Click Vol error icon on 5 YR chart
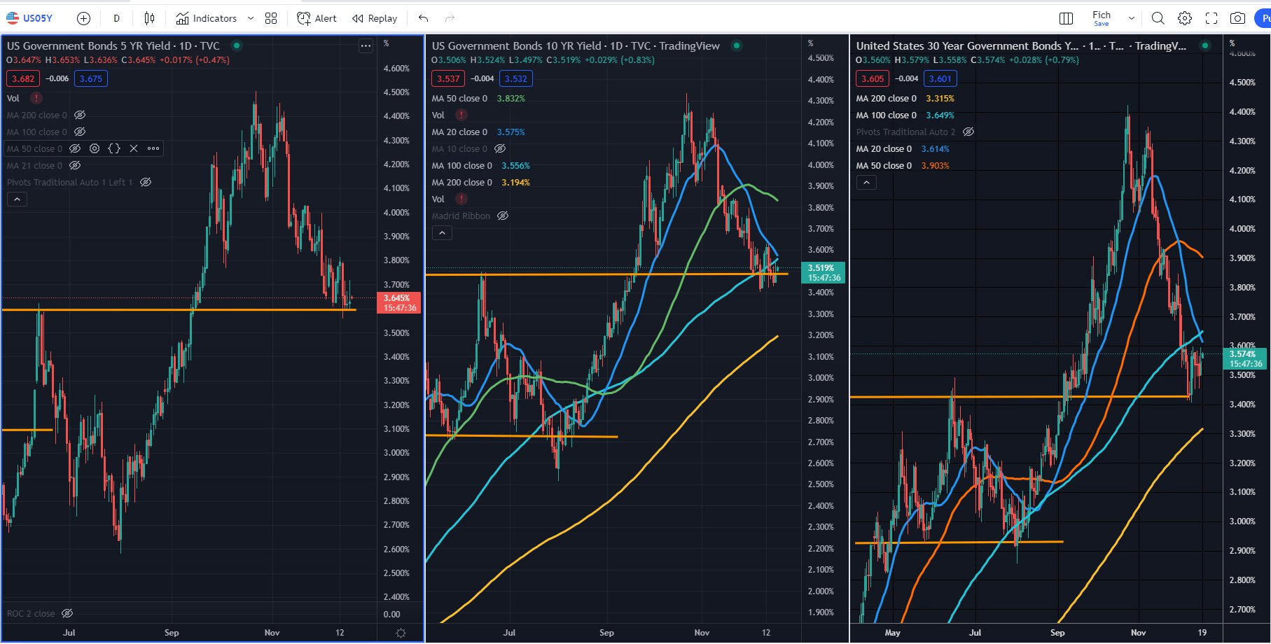The width and height of the screenshot is (1271, 644). click(x=36, y=98)
